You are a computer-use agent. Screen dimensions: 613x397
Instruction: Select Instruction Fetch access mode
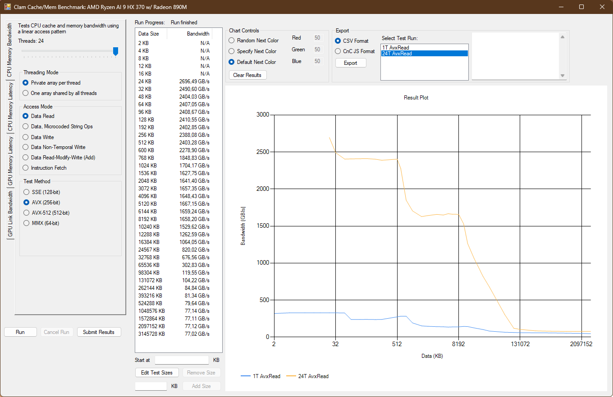tap(26, 168)
